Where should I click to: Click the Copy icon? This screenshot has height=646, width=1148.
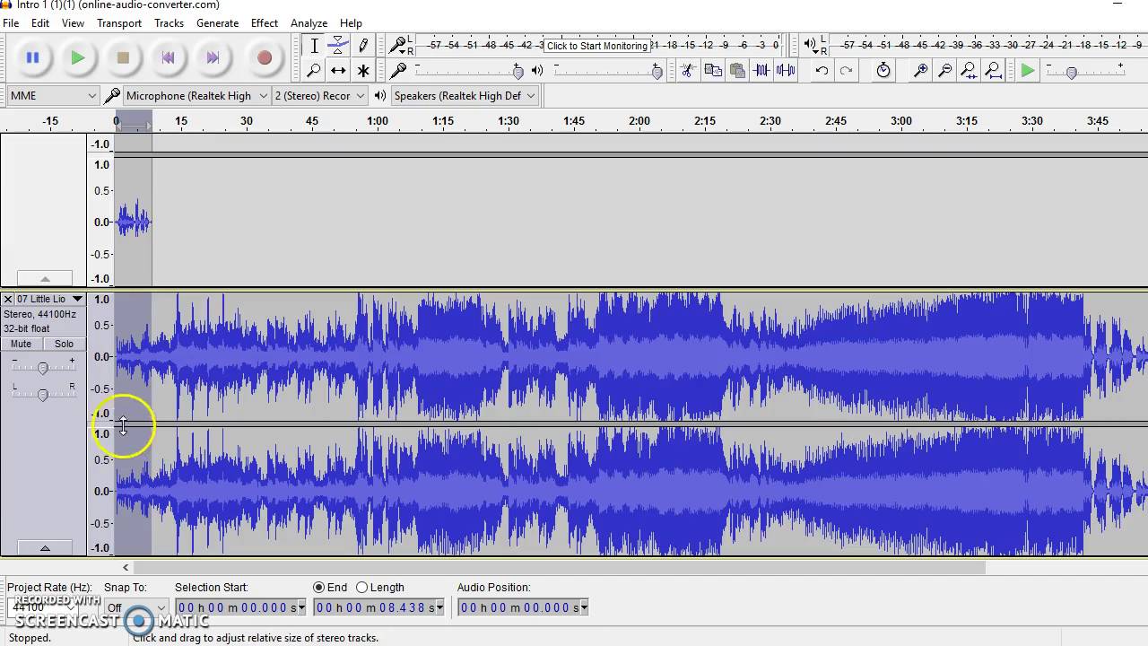tap(713, 70)
